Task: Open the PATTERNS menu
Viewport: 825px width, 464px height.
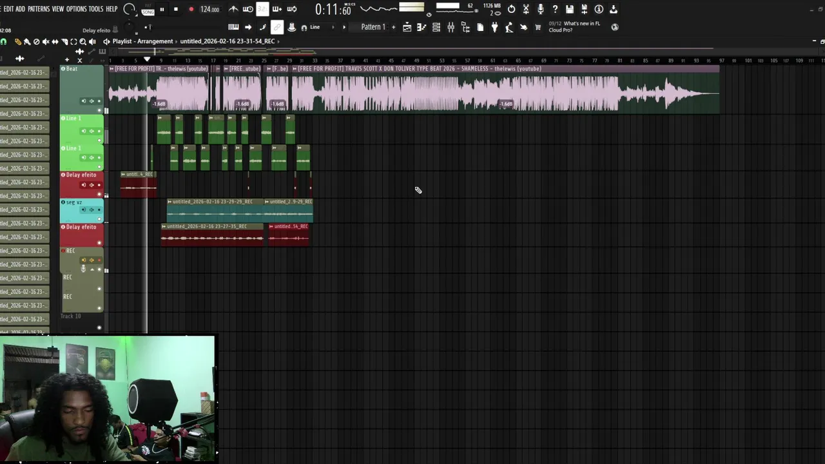Action: click(39, 9)
